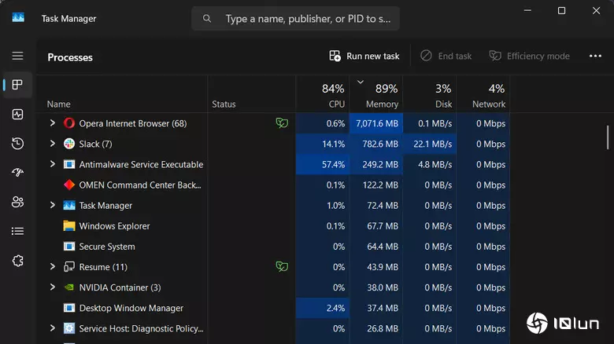Click the Windows Explorer folder icon
Image resolution: width=614 pixels, height=344 pixels.
(x=69, y=226)
